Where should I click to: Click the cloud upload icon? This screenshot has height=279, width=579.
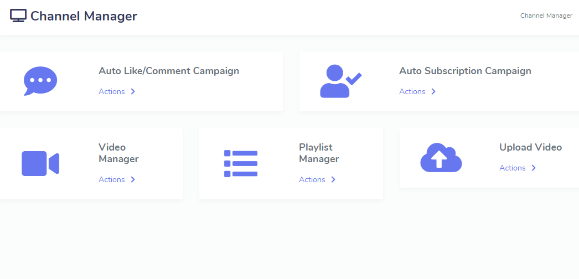coord(441,158)
